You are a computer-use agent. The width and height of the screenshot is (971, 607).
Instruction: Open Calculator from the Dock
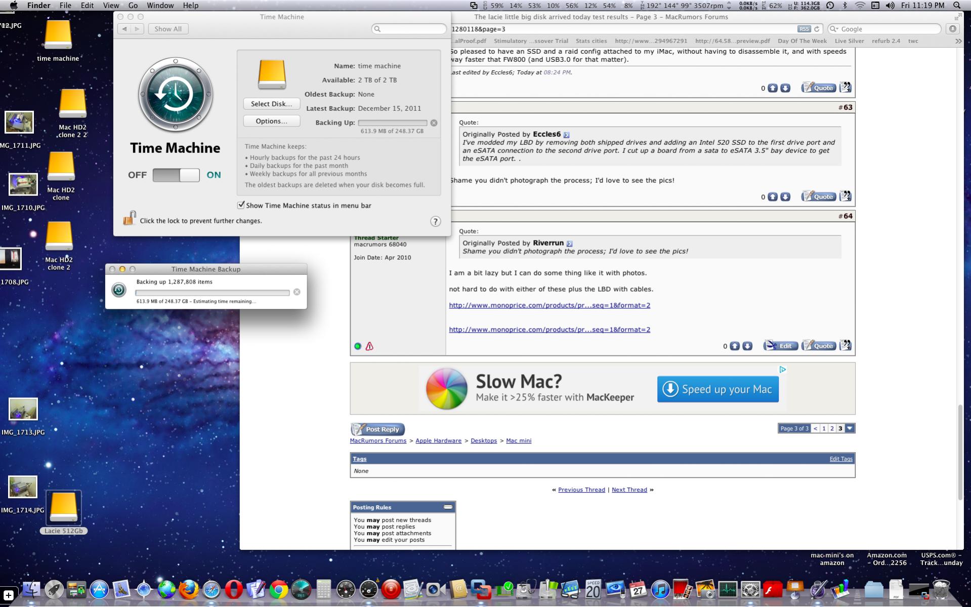(x=323, y=589)
